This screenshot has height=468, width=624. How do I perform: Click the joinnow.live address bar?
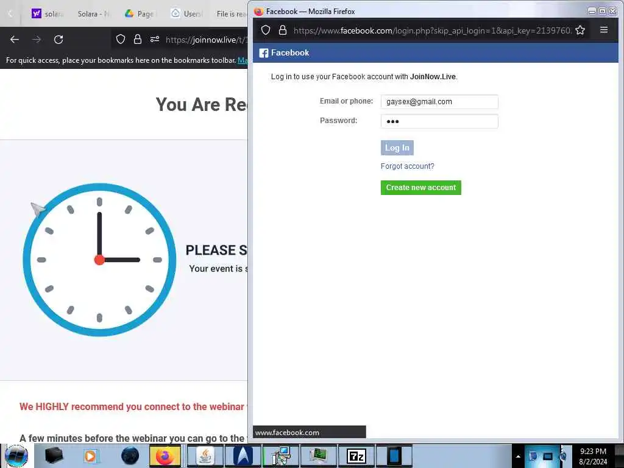point(206,40)
